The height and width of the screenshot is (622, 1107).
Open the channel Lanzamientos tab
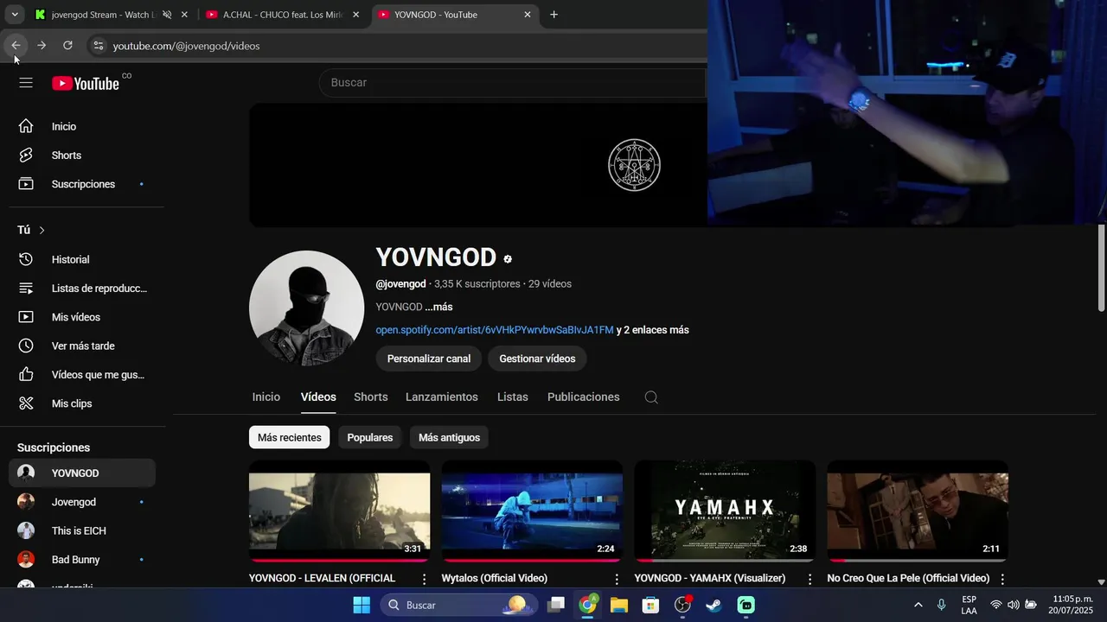(442, 397)
